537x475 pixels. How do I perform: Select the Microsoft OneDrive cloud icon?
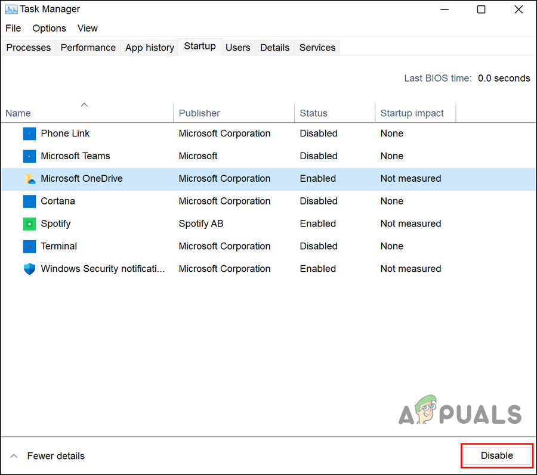[x=29, y=178]
